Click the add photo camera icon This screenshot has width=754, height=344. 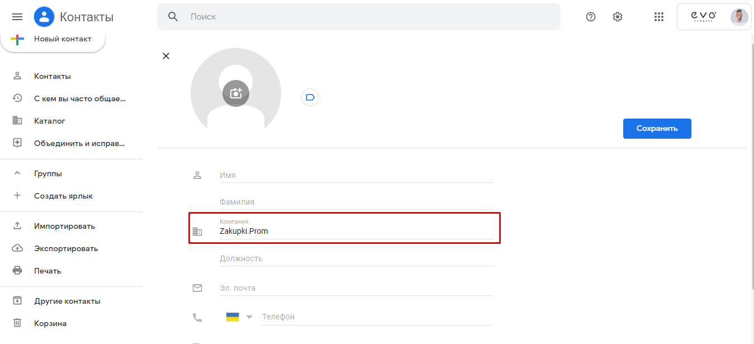click(x=236, y=93)
